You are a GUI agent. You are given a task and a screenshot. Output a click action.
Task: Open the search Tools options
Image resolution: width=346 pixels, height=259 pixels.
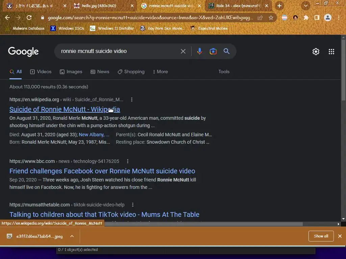[224, 72]
